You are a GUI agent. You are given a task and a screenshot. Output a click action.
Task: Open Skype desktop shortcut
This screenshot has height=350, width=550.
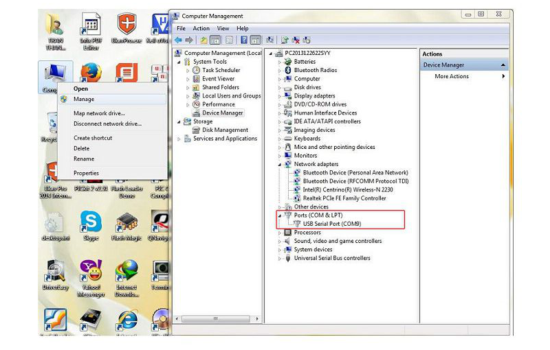coord(91,222)
